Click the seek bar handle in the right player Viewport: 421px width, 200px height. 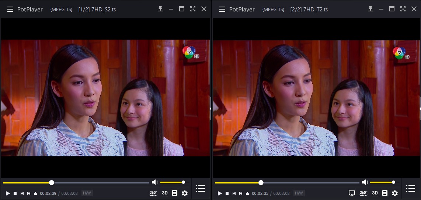(261, 183)
